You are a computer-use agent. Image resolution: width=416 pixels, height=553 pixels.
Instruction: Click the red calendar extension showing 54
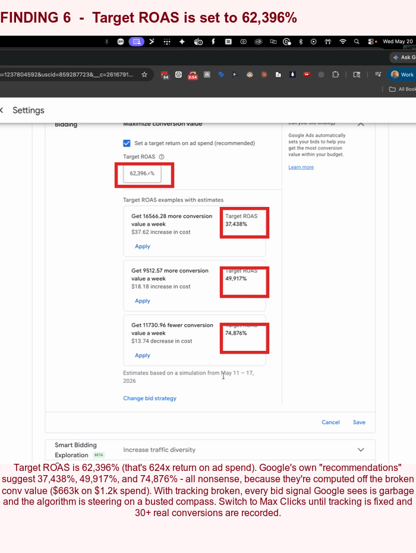pos(165,75)
